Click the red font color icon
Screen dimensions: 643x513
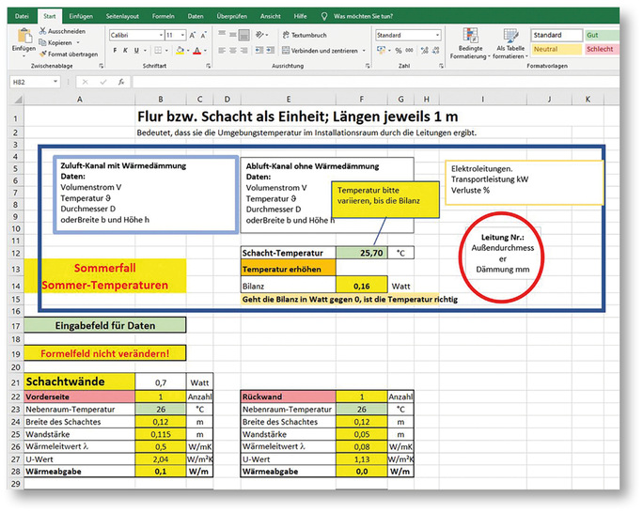click(201, 50)
